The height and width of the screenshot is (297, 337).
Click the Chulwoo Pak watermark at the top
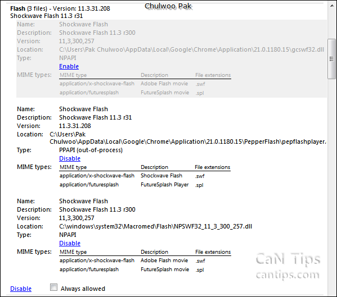168,6
